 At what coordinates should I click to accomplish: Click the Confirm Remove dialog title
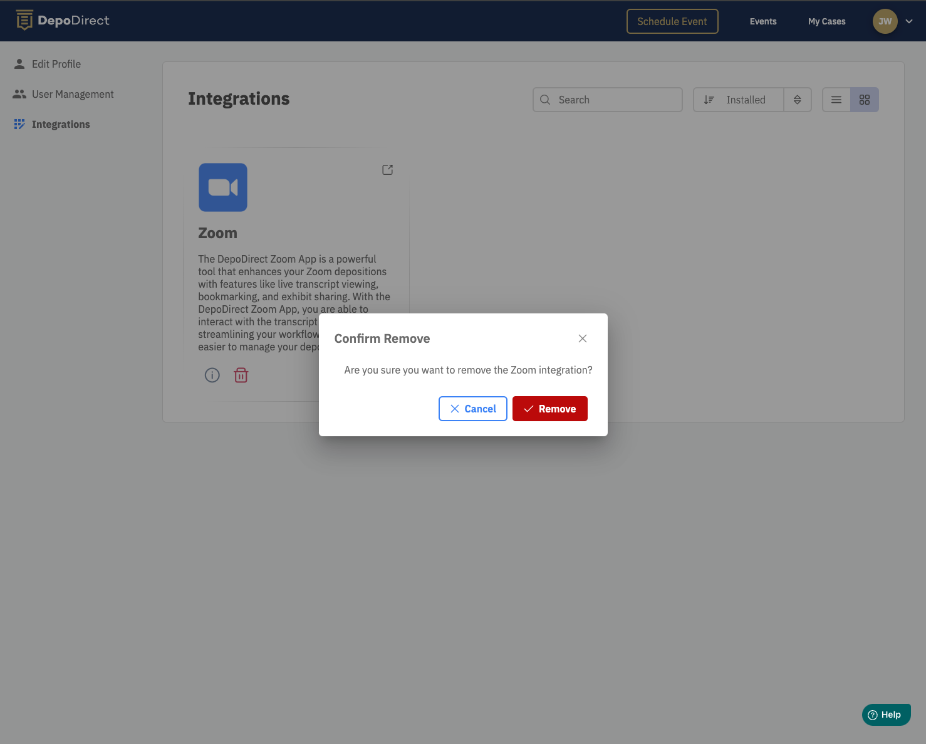tap(382, 338)
